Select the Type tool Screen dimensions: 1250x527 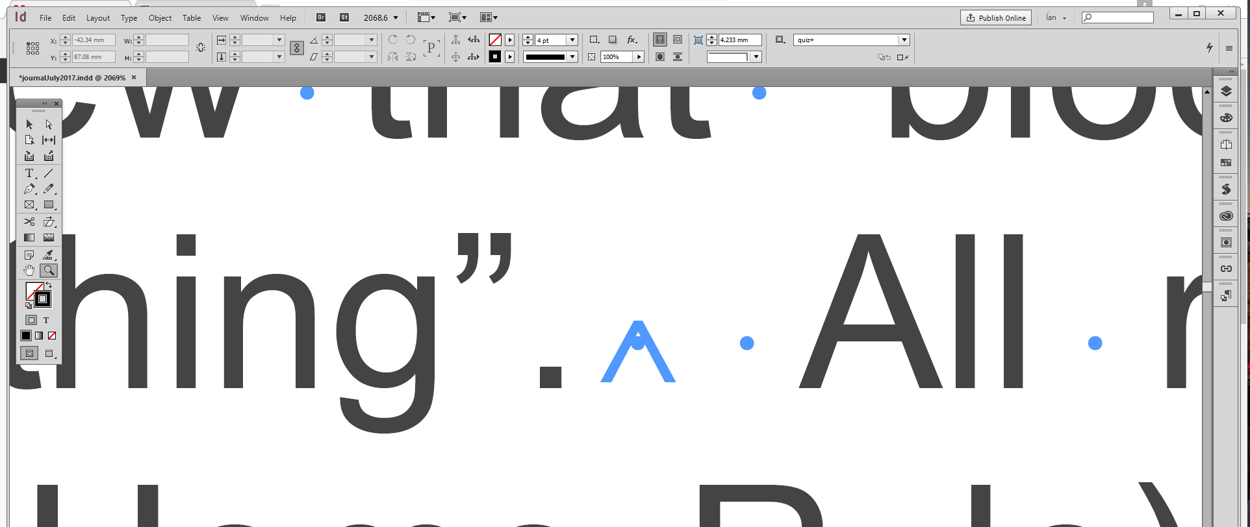point(29,173)
